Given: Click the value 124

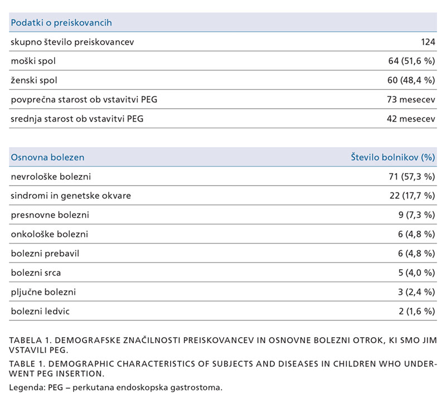Looking at the screenshot, I should [428, 42].
